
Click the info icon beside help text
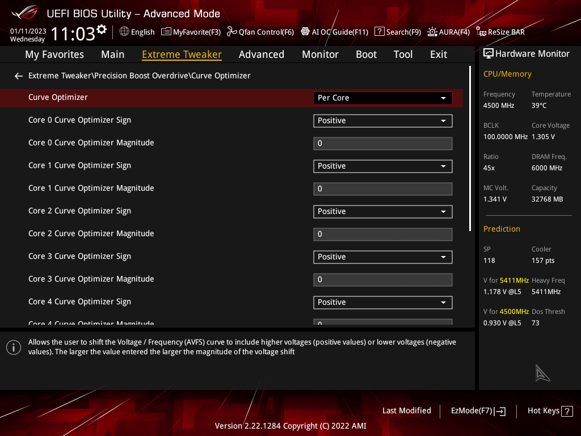pyautogui.click(x=14, y=347)
